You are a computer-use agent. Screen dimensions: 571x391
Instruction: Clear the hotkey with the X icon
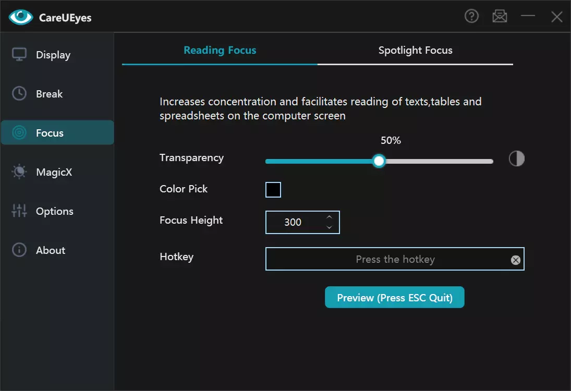515,260
